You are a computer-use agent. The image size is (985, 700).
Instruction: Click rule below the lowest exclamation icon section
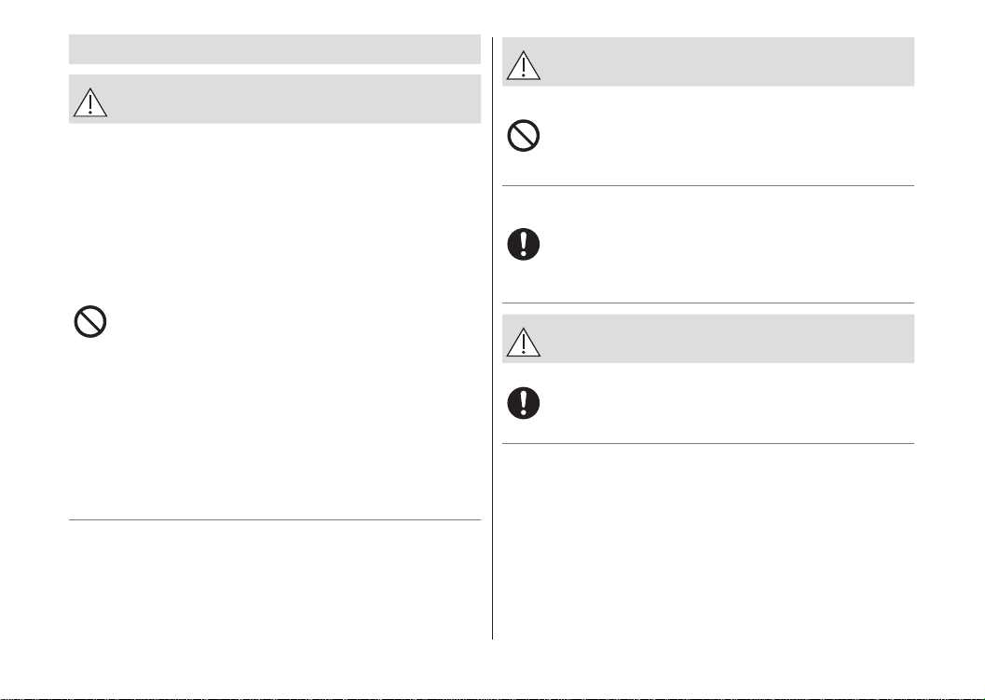click(x=708, y=443)
